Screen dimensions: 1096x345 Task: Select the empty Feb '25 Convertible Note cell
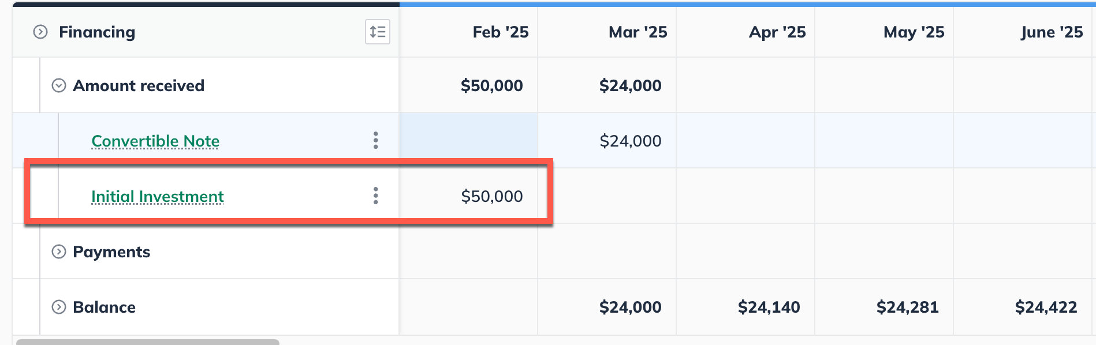[x=468, y=140]
